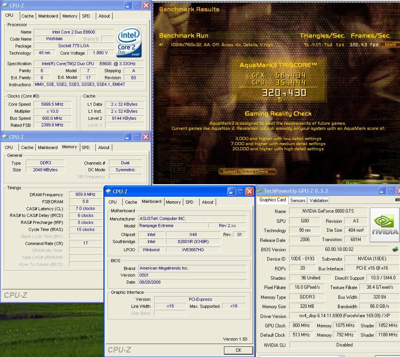Image resolution: width=400 pixels, height=357 pixels.
Task: Click the CAS# Latency value 7.0 clocks
Action: (x=85, y=209)
